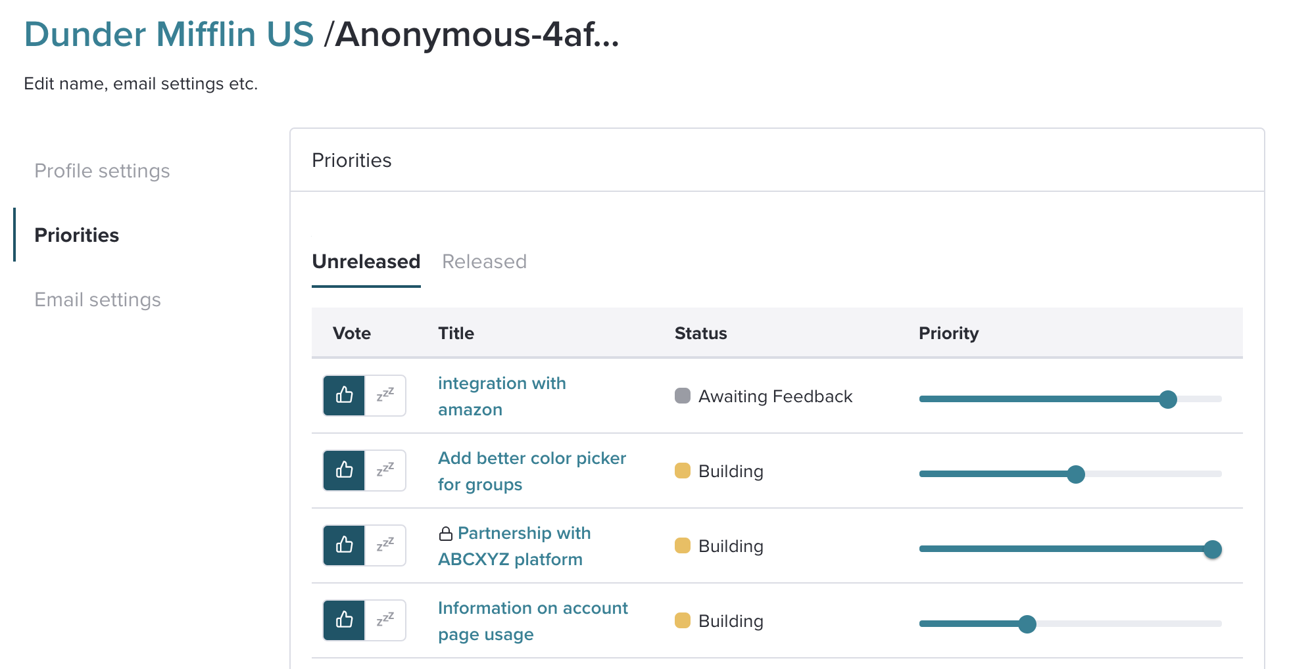
Task: Snooze the color picker for groups item
Action: coord(385,471)
